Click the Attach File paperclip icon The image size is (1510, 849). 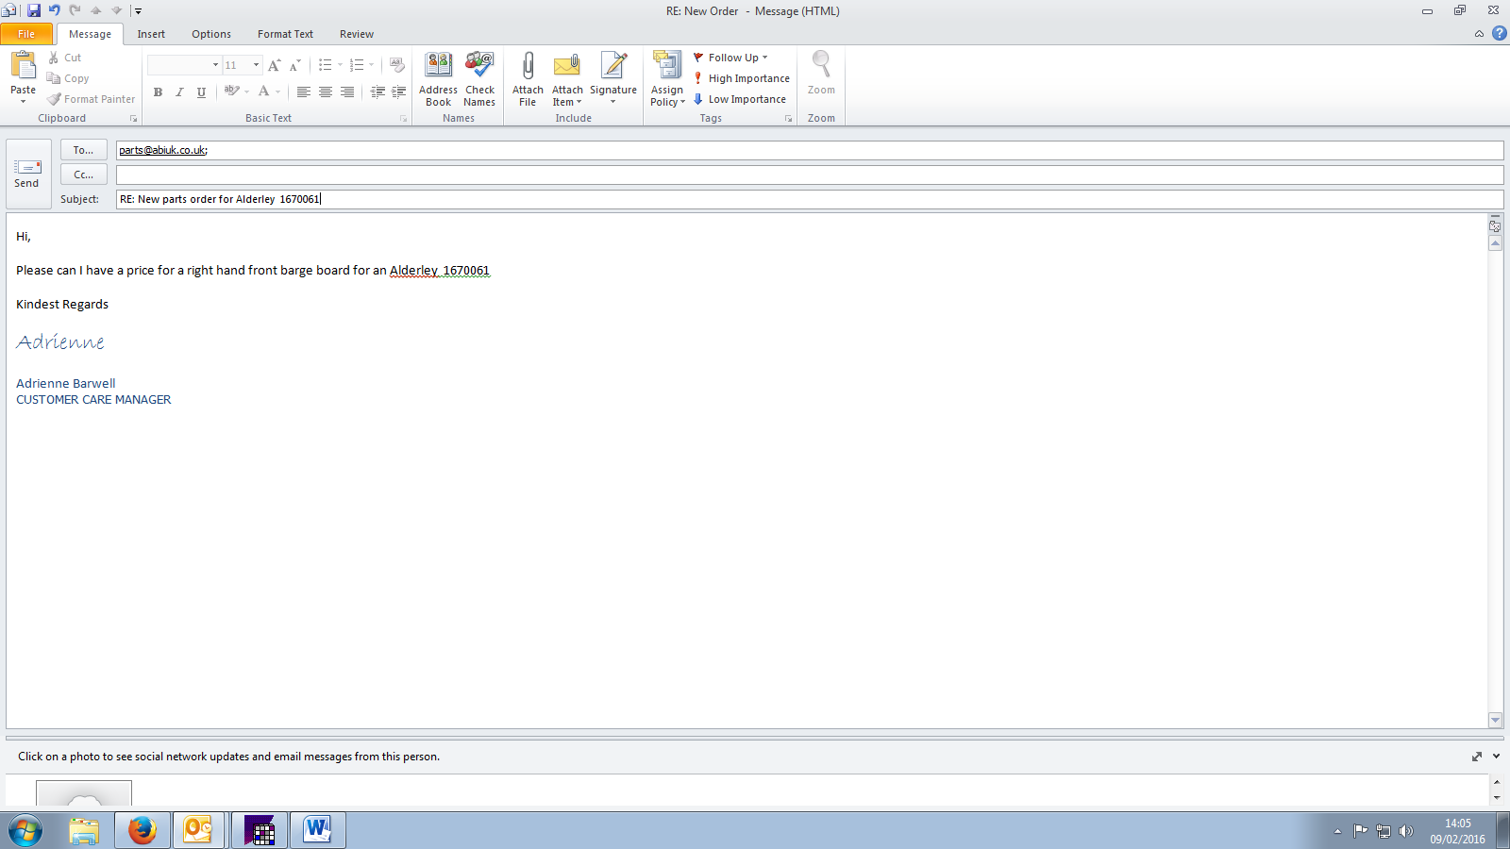pyautogui.click(x=528, y=67)
